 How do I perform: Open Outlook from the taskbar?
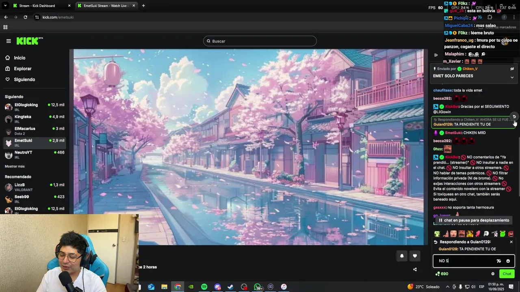[x=151, y=287]
